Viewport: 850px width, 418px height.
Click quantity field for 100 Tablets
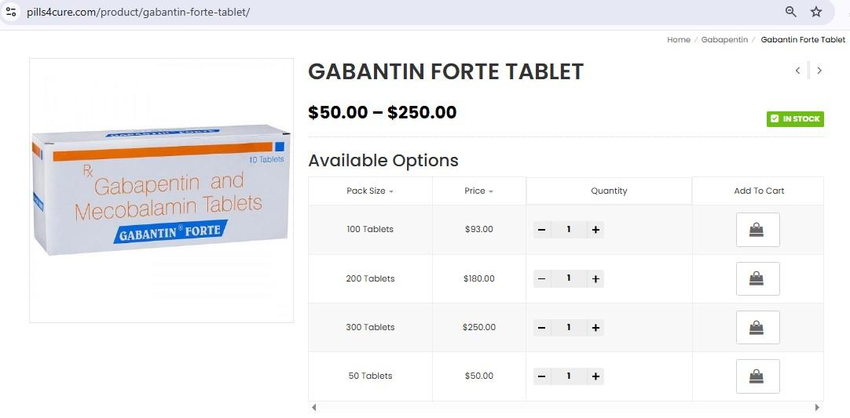click(x=569, y=230)
